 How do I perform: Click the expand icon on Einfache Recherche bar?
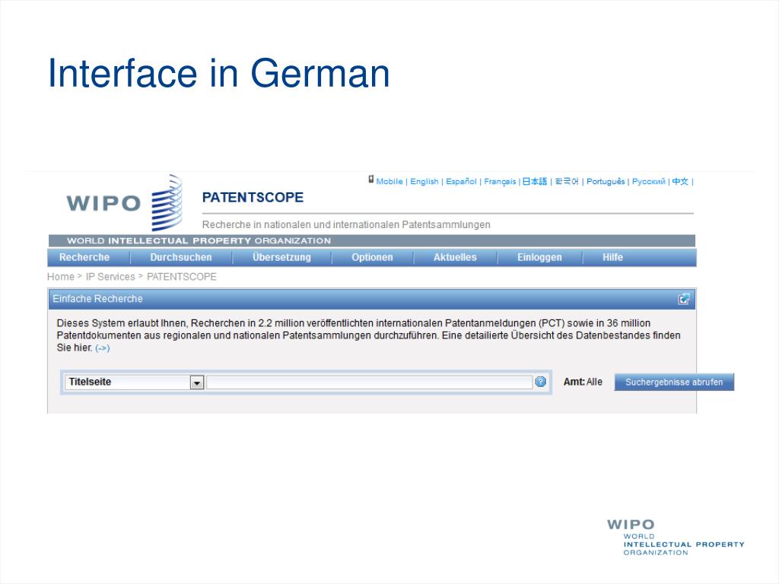tap(684, 298)
